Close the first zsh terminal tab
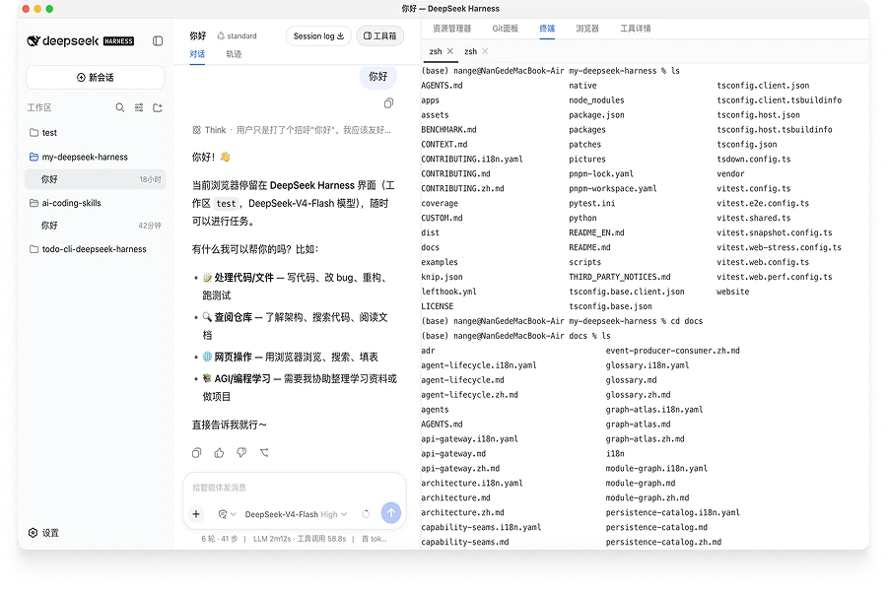Viewport: 887px width, 590px height. 450,51
